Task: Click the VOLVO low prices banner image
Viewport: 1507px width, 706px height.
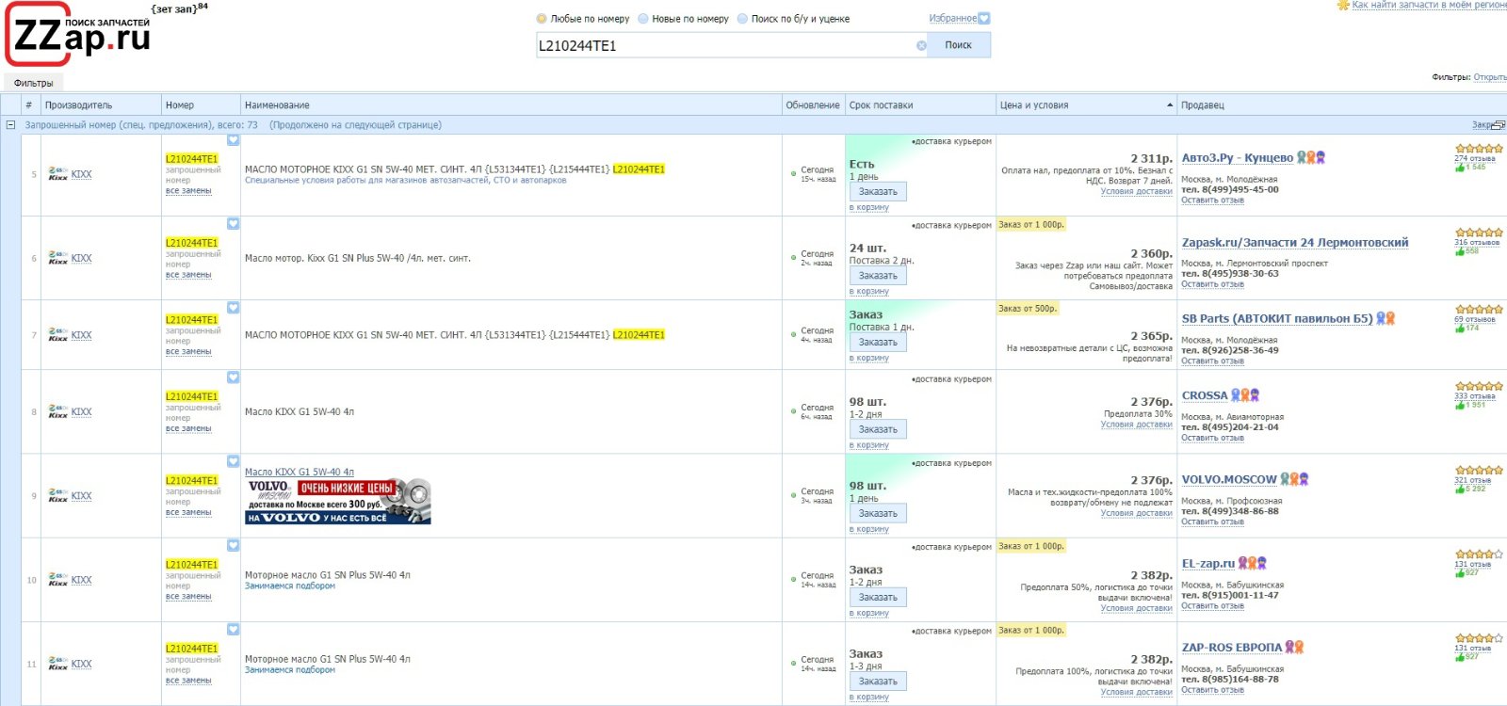Action: coord(338,502)
